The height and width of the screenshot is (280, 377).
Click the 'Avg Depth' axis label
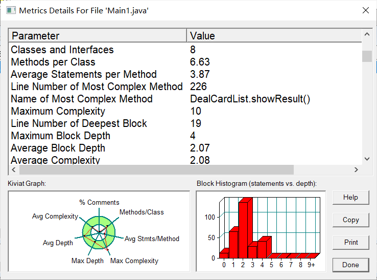click(x=58, y=243)
